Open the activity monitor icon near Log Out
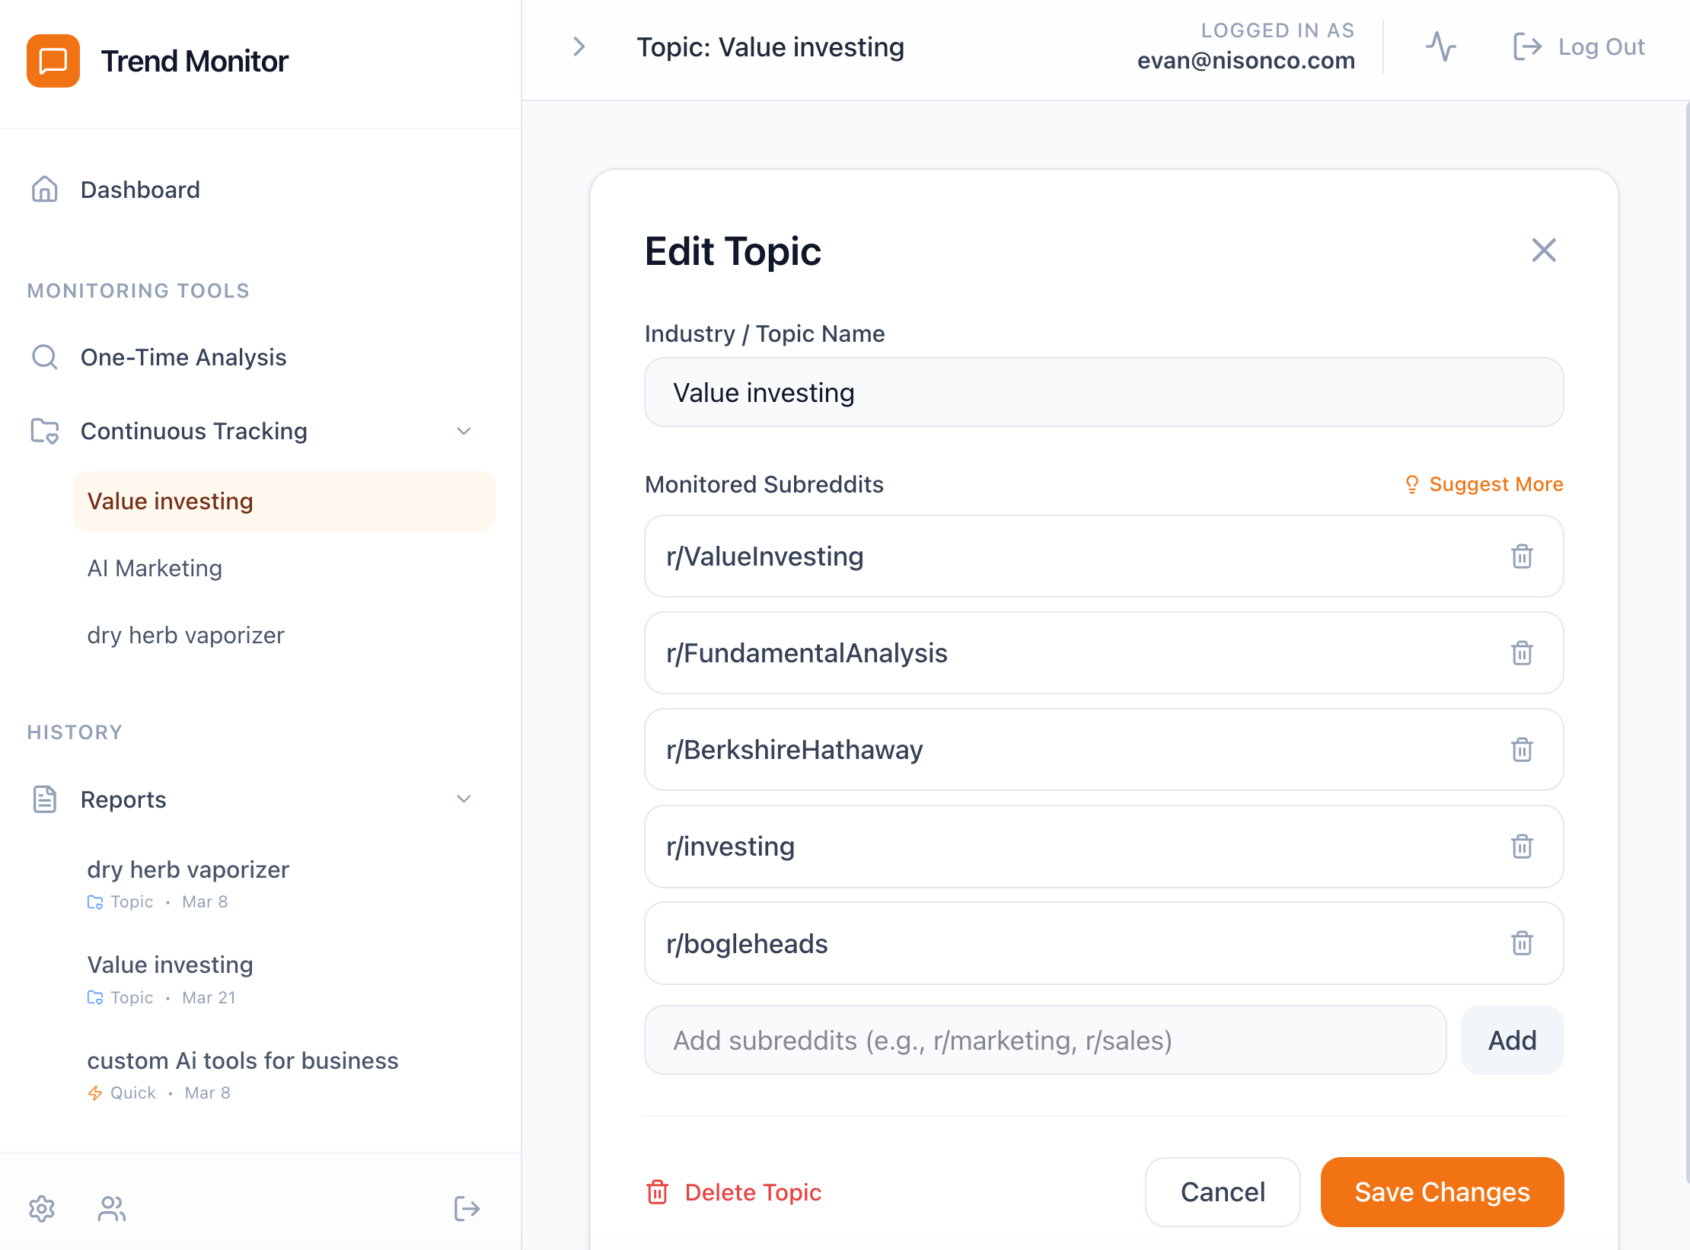This screenshot has width=1690, height=1250. point(1442,46)
